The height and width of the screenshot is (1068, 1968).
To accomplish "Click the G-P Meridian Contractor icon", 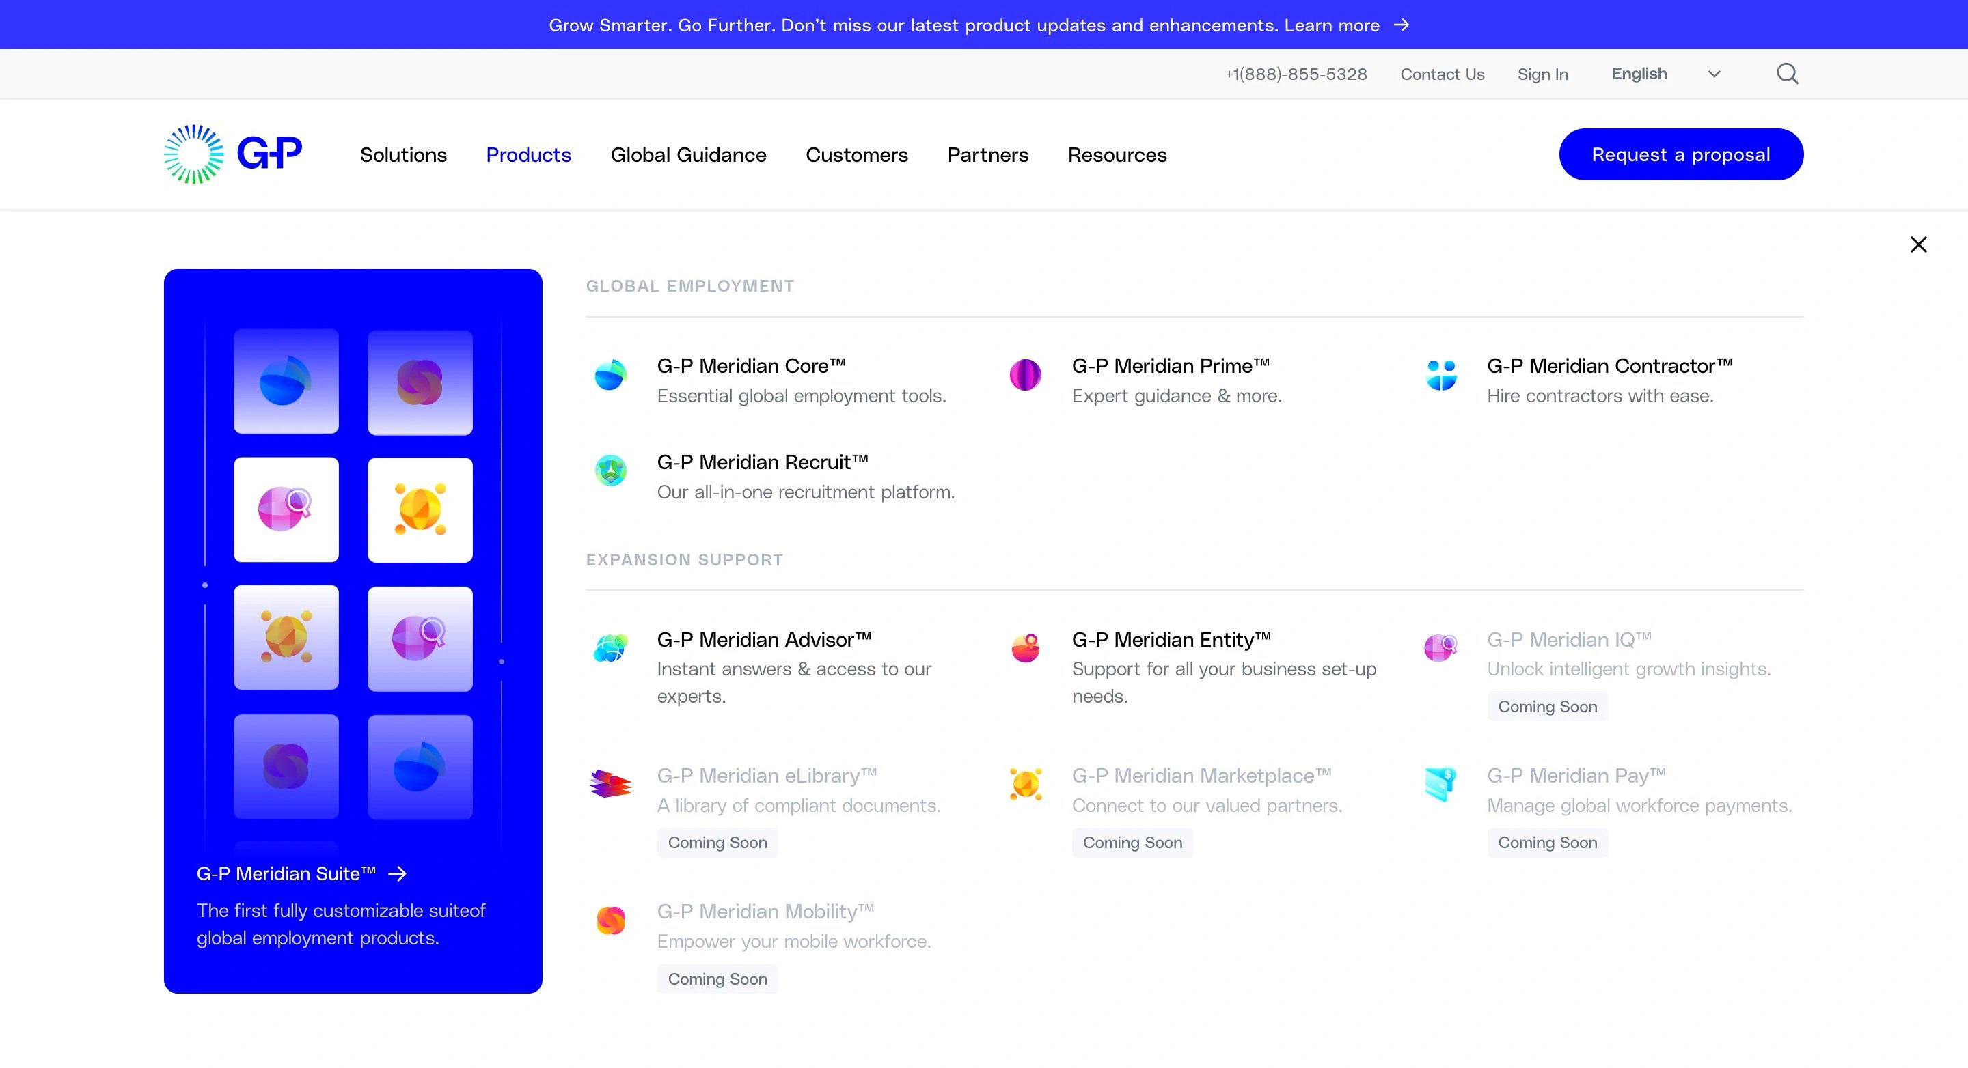I will [x=1441, y=374].
